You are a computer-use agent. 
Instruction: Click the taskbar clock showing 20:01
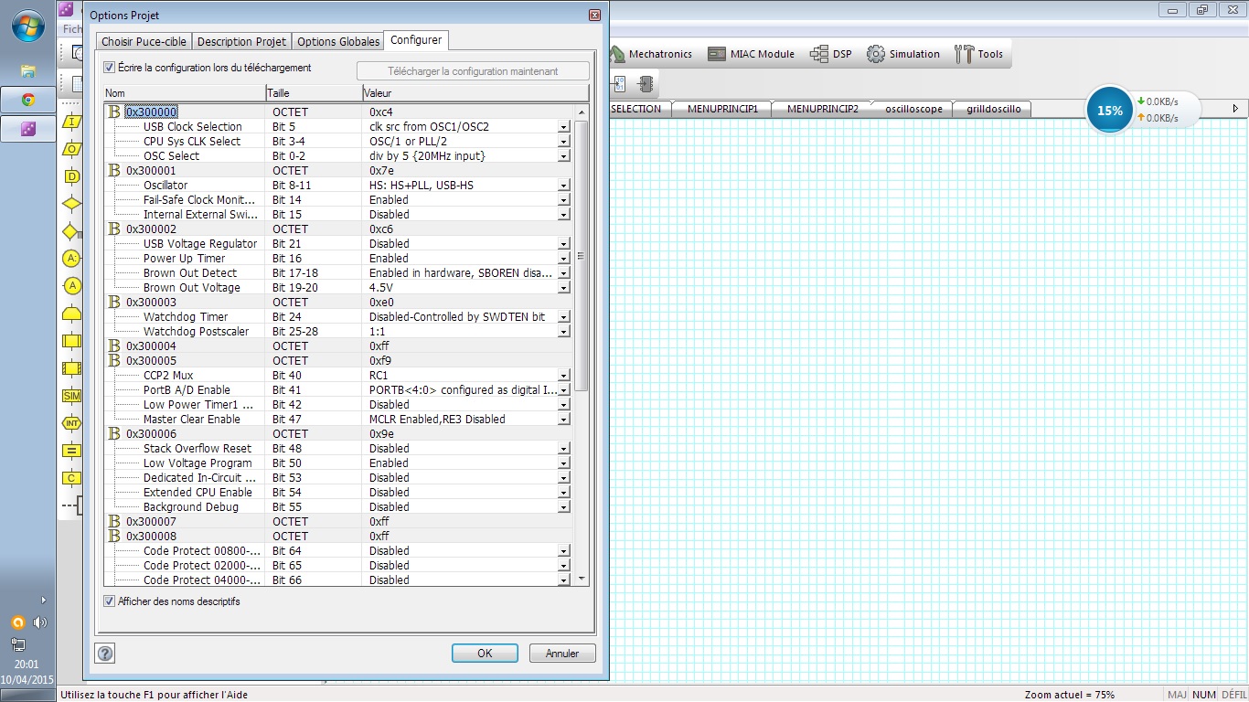pyautogui.click(x=27, y=665)
